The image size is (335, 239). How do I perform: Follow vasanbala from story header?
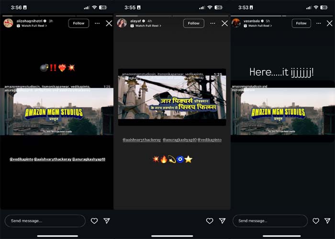(301, 23)
